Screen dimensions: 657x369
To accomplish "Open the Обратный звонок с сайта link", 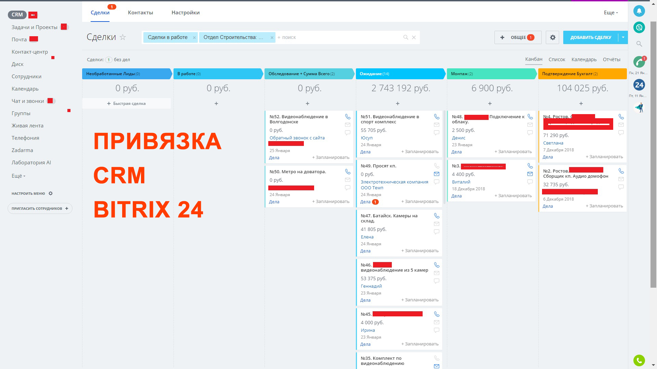I will (x=297, y=138).
